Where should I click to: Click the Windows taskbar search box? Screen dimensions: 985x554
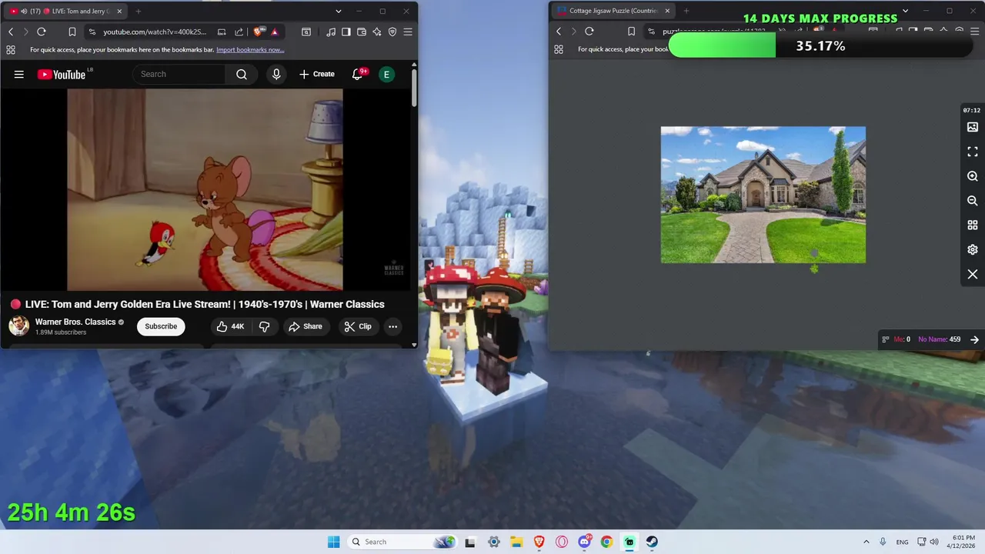coord(402,542)
